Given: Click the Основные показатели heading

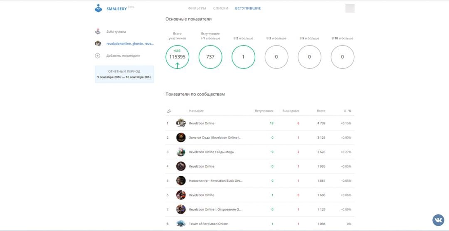Looking at the screenshot, I should [x=188, y=19].
